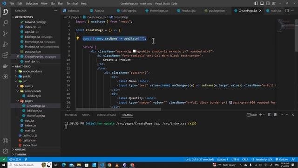Open the Source Control view
298x168 pixels.
pos(5,34)
